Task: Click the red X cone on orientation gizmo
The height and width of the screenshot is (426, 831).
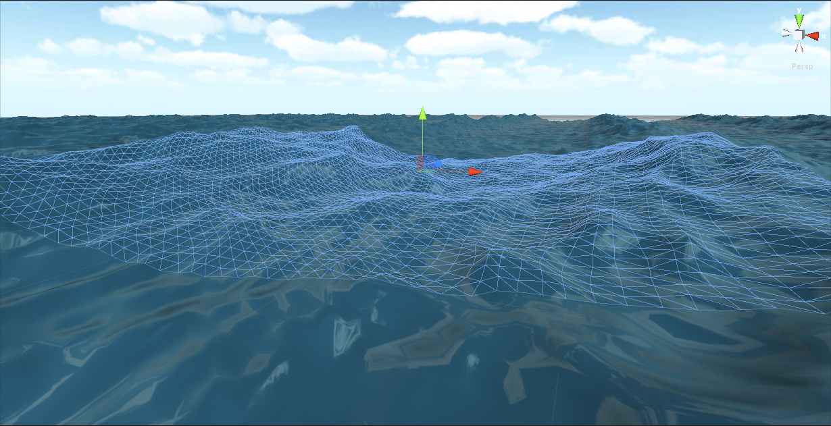Action: [812, 36]
